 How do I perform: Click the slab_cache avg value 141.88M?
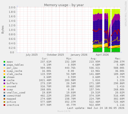coord(95,74)
